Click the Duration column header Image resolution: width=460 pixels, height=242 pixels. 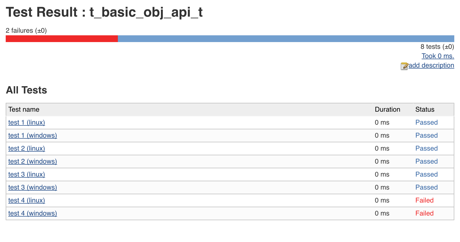pyautogui.click(x=387, y=110)
